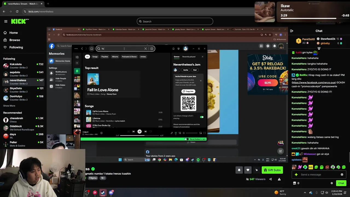Select All filter in Spotify search
350x197 pixels.
(x=87, y=57)
